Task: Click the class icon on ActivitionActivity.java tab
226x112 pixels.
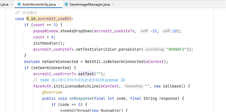Action: (19, 4)
